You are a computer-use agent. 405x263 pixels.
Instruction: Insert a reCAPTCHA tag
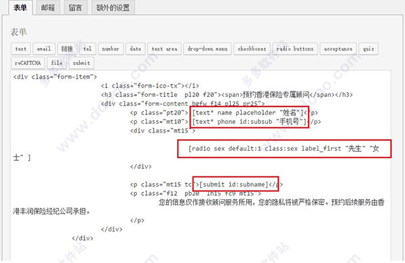tap(28, 63)
